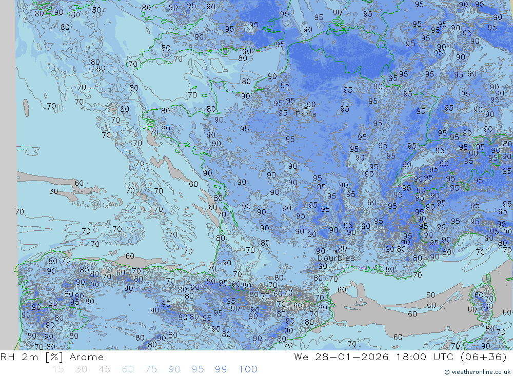This screenshot has width=513, height=376.
Task: Click the Paris city label
Action: coord(306,114)
